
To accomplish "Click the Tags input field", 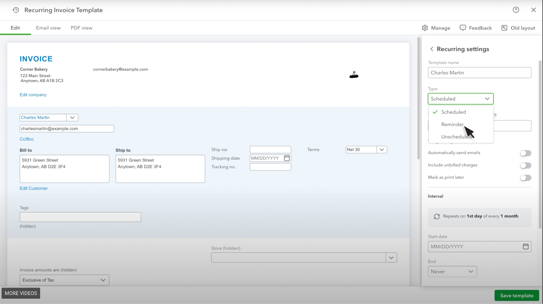I will click(80, 217).
